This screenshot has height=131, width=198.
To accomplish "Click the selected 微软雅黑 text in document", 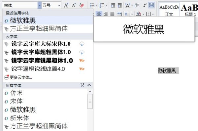I will (x=167, y=70).
